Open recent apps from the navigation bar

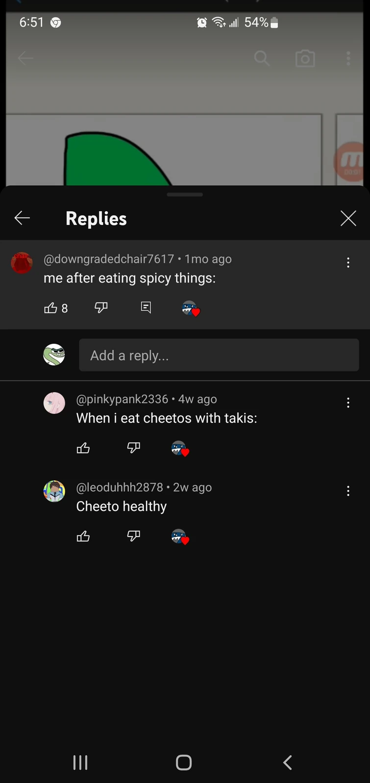80,762
